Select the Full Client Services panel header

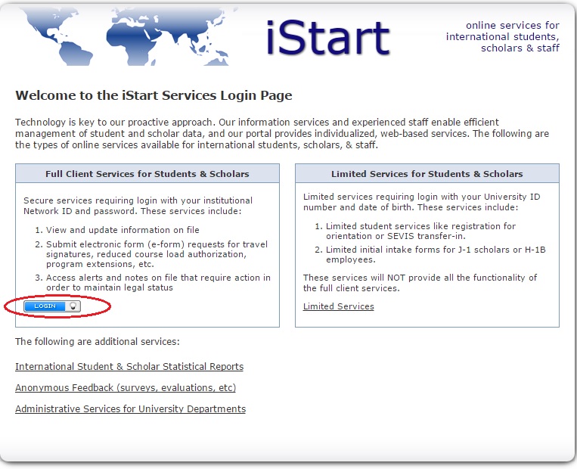point(147,174)
